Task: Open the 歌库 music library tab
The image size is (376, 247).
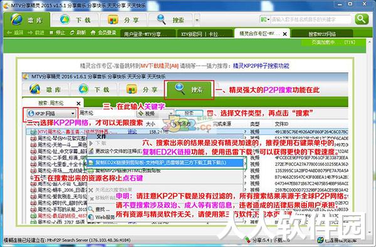Action: 27,20
